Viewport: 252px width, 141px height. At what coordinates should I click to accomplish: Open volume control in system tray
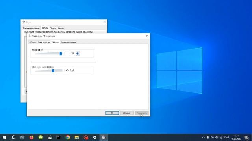[217, 137]
